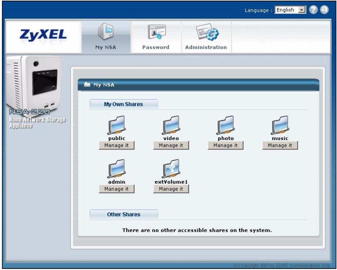Image resolution: width=337 pixels, height=270 pixels.
Task: Switch to the Administration tab
Action: point(206,37)
